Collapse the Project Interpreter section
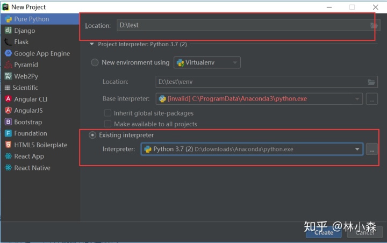Image resolution: width=387 pixels, height=243 pixels. point(91,44)
